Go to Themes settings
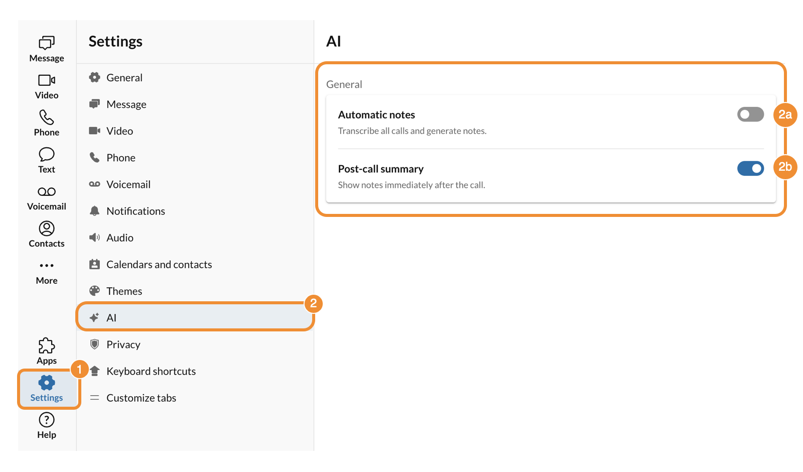 point(124,291)
